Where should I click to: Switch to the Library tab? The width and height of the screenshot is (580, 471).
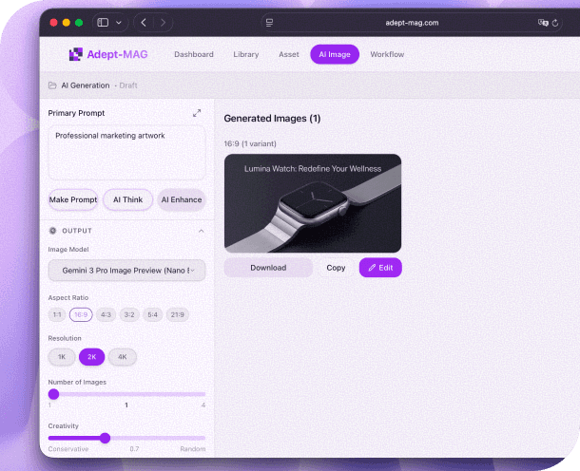point(245,54)
